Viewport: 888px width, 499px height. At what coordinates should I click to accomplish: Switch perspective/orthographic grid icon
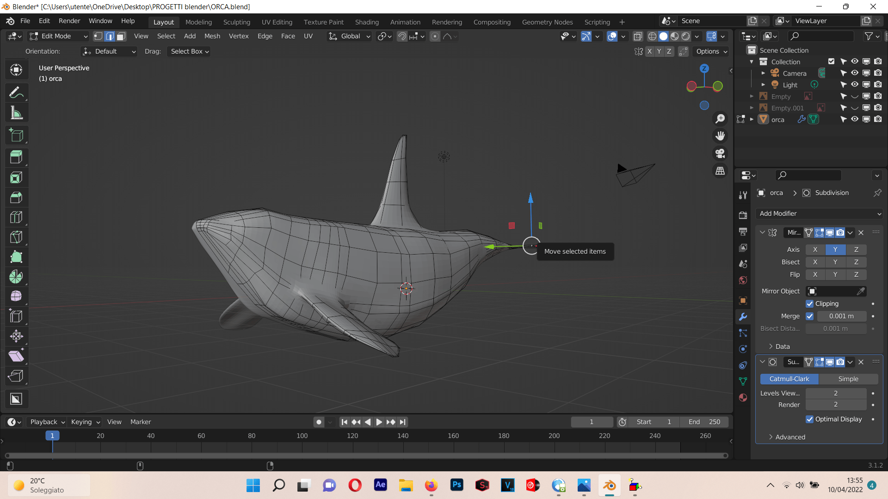[720, 171]
